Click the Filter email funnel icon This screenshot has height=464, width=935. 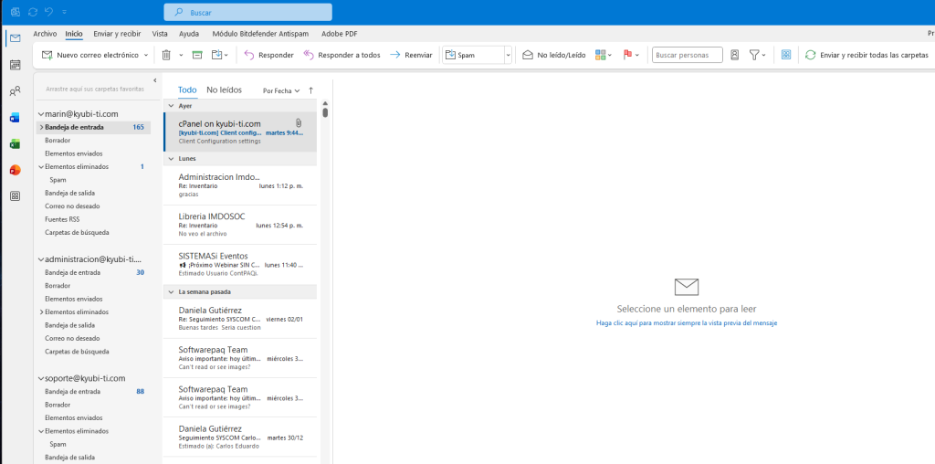754,55
